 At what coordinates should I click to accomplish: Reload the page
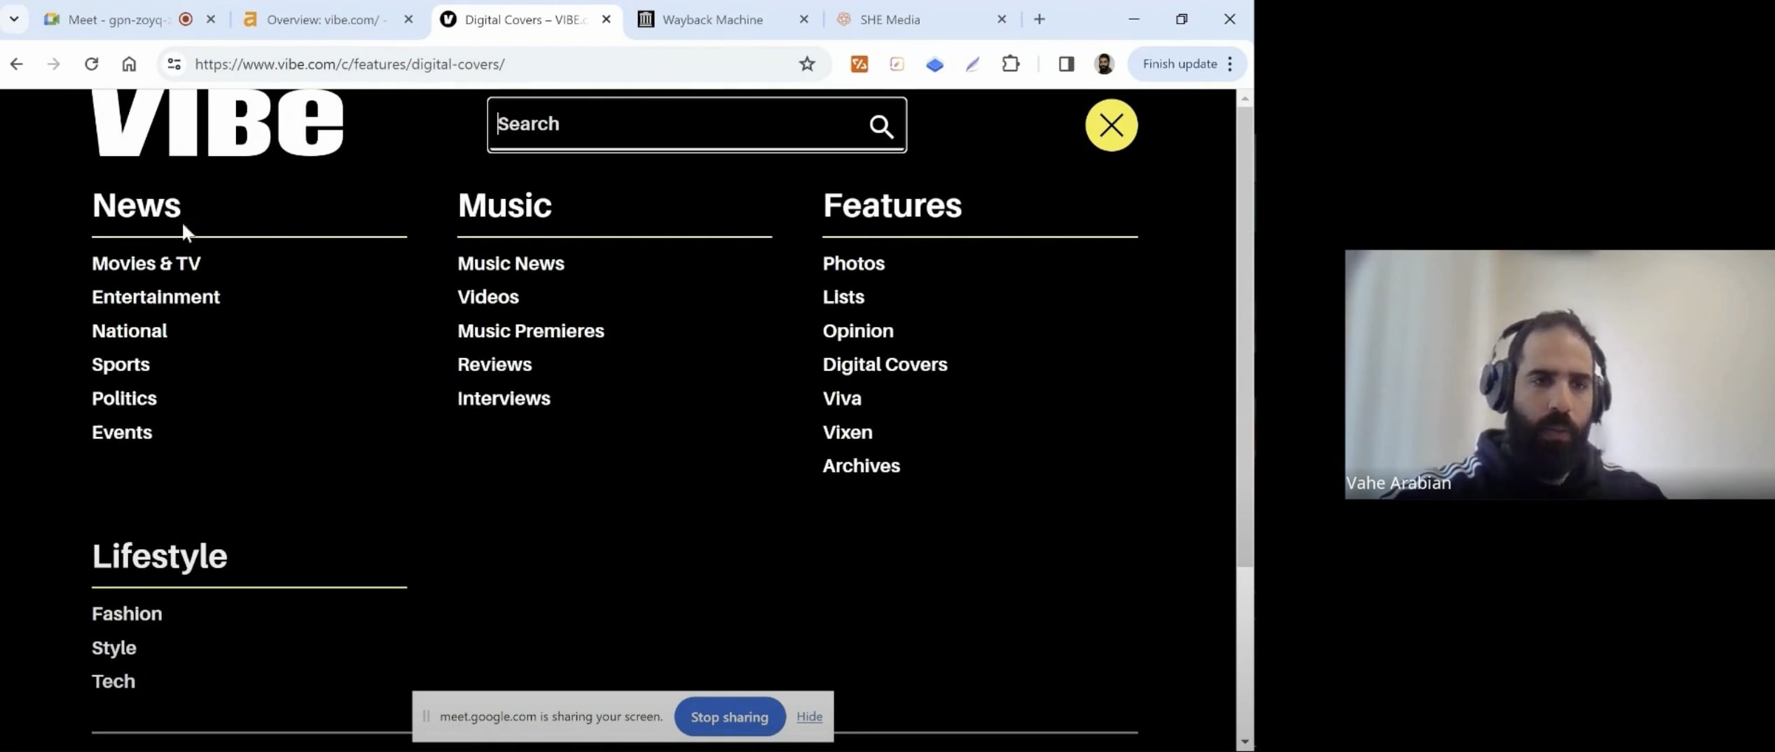91,64
